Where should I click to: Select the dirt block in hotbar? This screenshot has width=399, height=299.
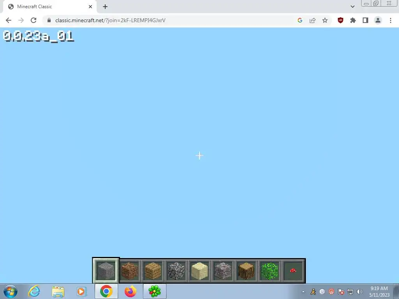click(129, 271)
